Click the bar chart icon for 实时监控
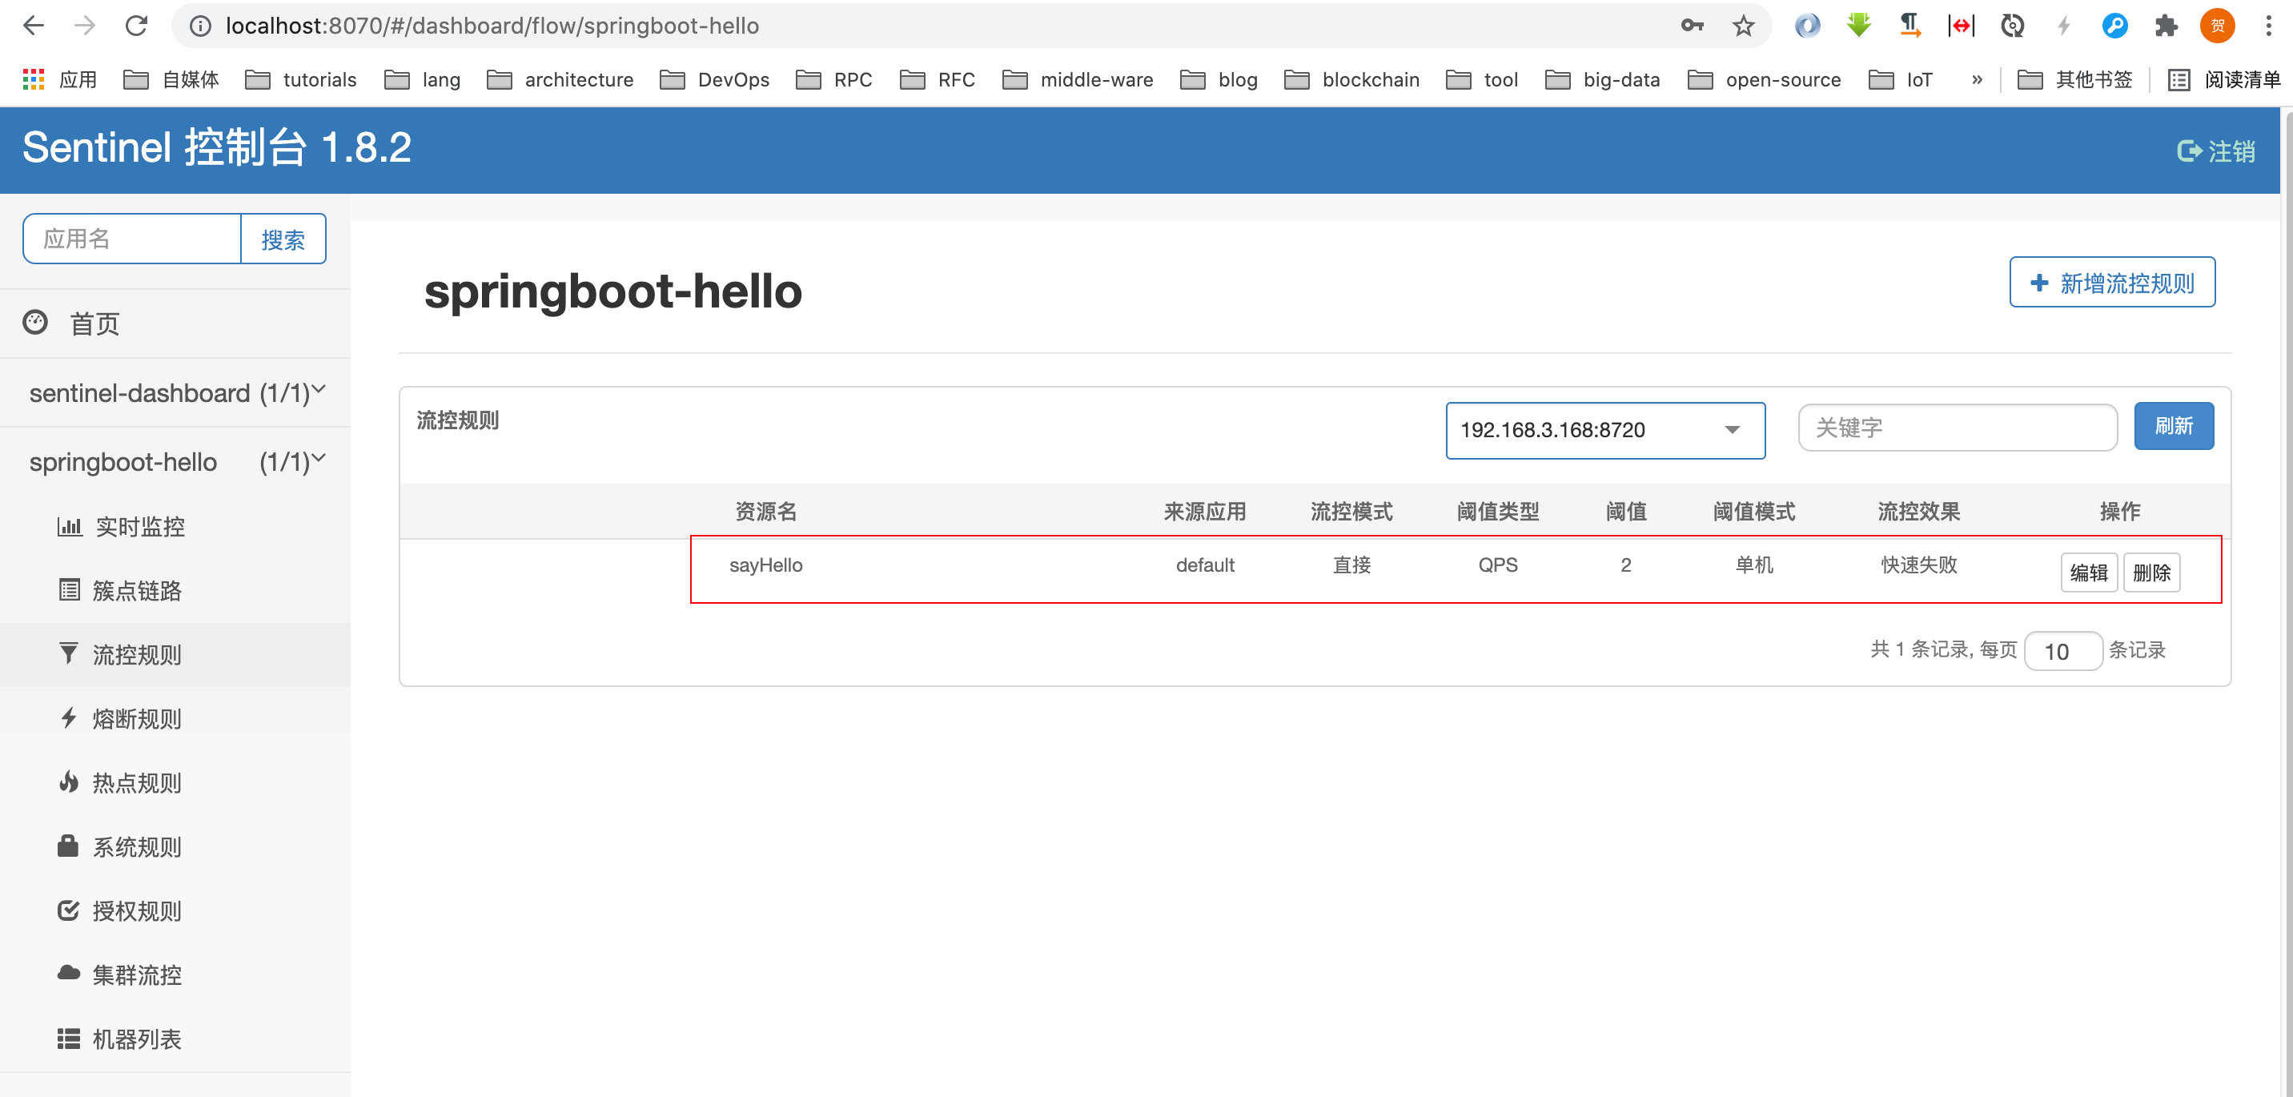 point(69,526)
